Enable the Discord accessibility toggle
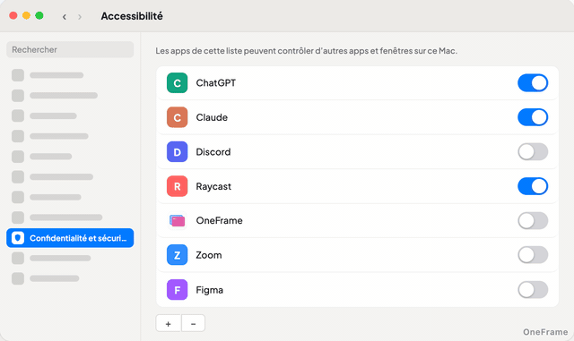The width and height of the screenshot is (574, 341). [533, 151]
